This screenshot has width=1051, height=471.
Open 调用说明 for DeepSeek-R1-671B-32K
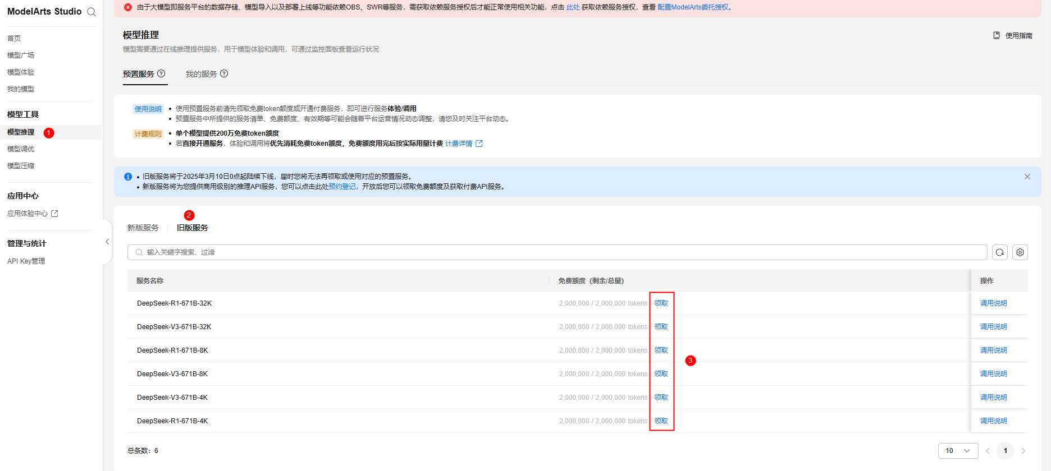click(994, 303)
